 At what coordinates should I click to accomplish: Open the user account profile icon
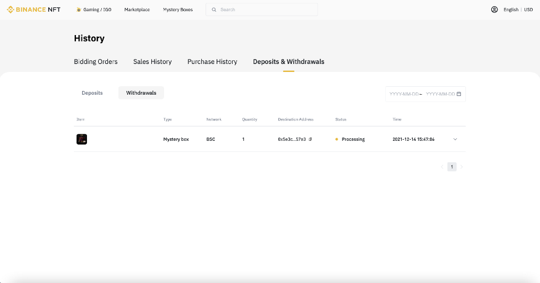[494, 10]
